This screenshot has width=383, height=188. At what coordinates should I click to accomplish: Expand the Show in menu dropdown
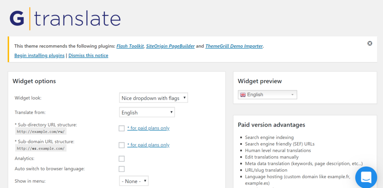point(134,181)
